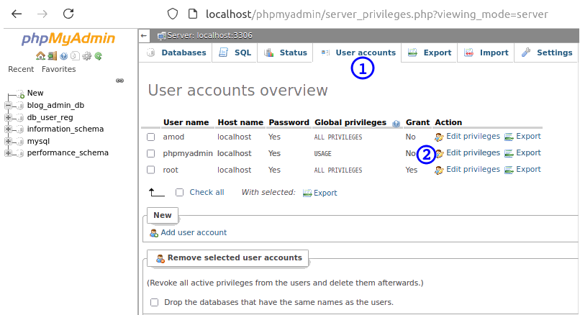Open the Settings tab
Image resolution: width=580 pixels, height=315 pixels.
[x=546, y=53]
